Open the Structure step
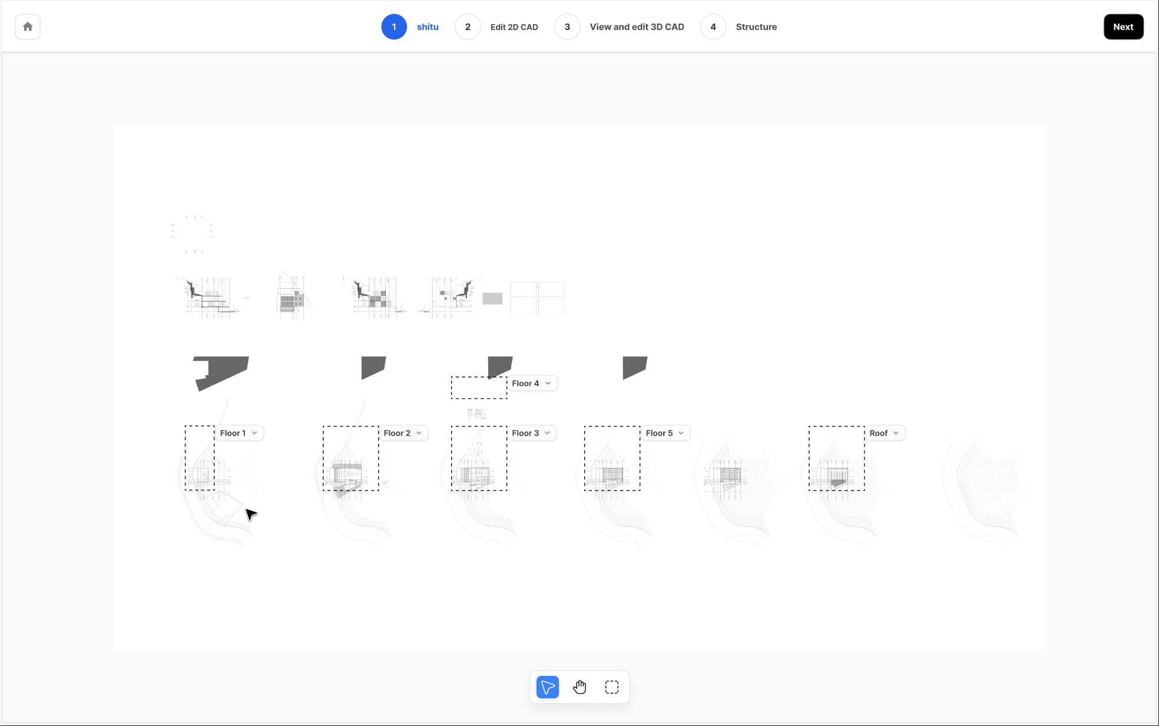 pos(756,27)
